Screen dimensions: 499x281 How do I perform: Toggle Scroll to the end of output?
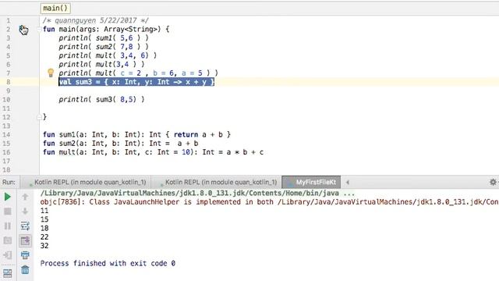[x=25, y=240]
